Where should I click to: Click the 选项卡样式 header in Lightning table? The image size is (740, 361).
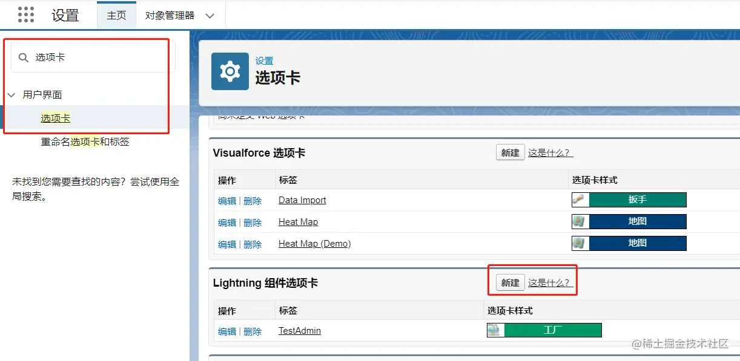click(510, 311)
